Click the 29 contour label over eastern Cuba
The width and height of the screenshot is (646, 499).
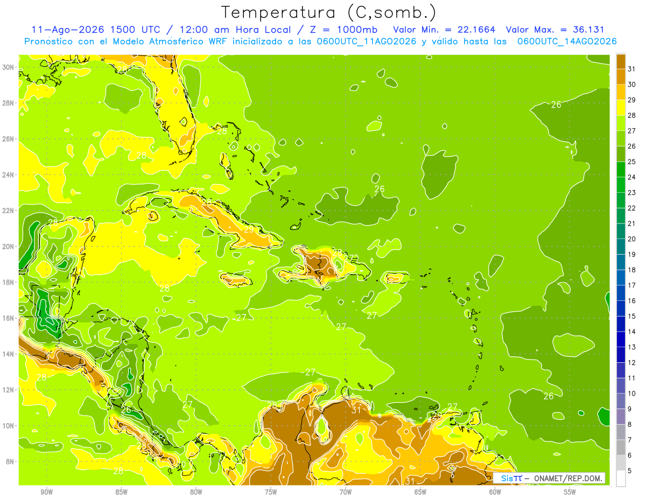pyautogui.click(x=249, y=230)
